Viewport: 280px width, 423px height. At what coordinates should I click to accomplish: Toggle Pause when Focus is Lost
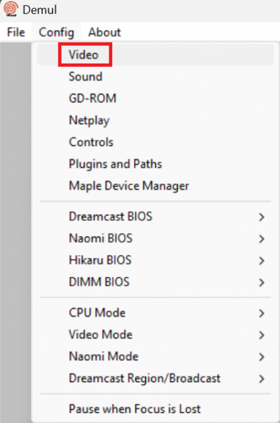pos(155,409)
